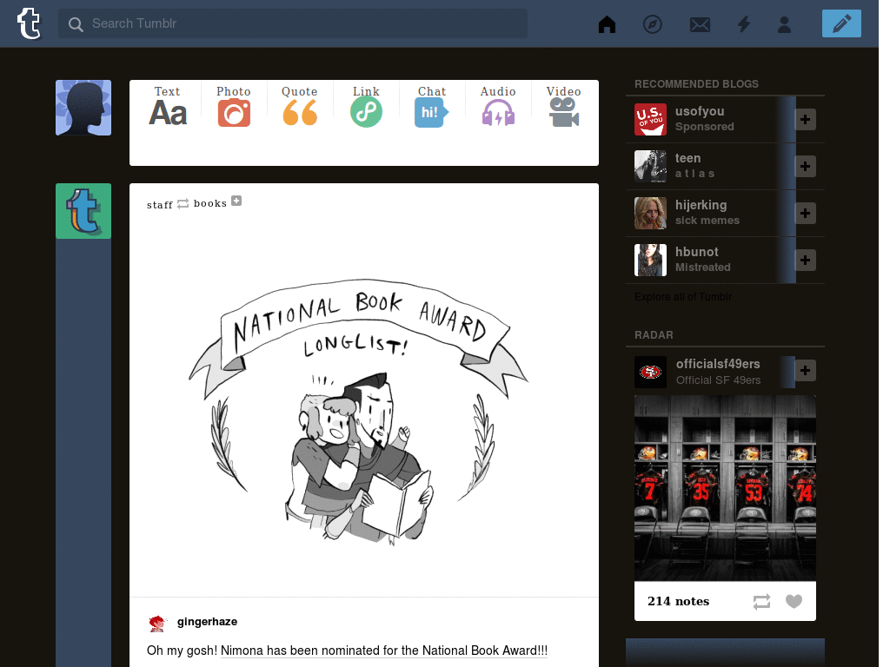This screenshot has width=890, height=667.
Task: Follow hbunot with plus button
Action: (805, 261)
